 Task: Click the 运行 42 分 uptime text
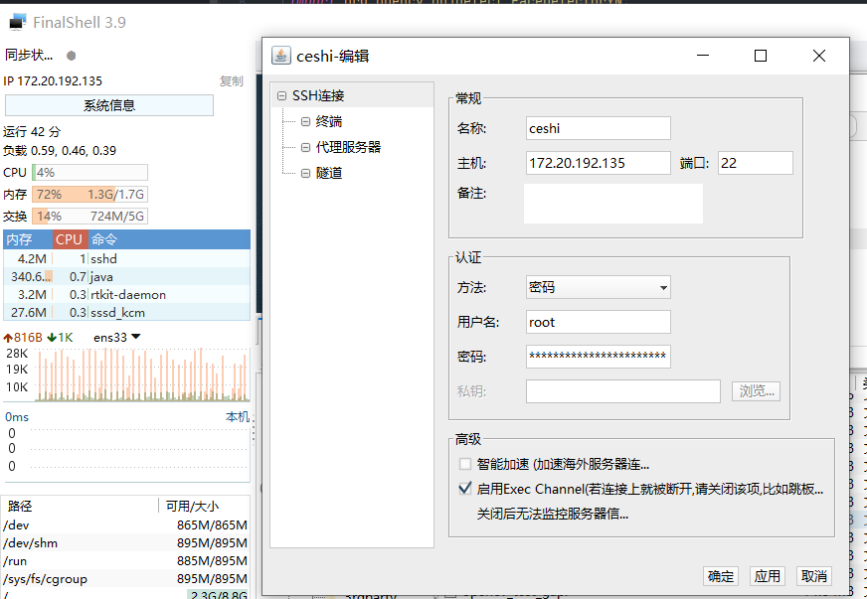click(32, 131)
